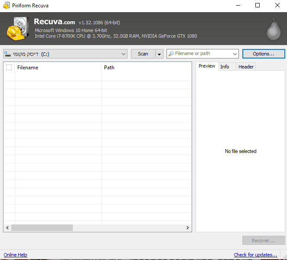Click the Recover button
Viewport: 287px width, 260px height.
tap(264, 240)
